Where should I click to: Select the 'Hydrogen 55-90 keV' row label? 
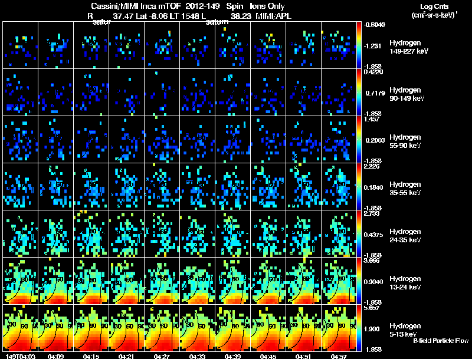coord(405,141)
